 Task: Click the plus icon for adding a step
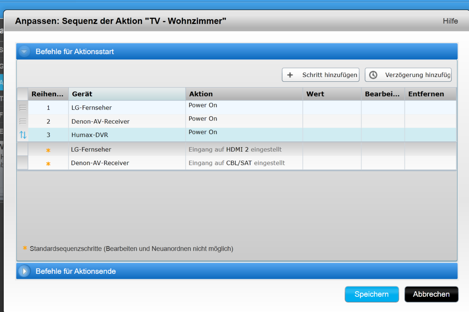[x=290, y=75]
